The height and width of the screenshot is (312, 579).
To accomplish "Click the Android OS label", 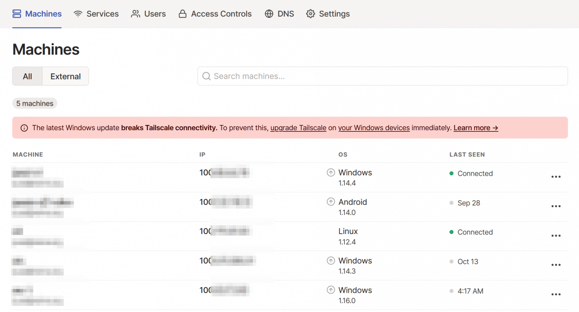I will (x=352, y=202).
